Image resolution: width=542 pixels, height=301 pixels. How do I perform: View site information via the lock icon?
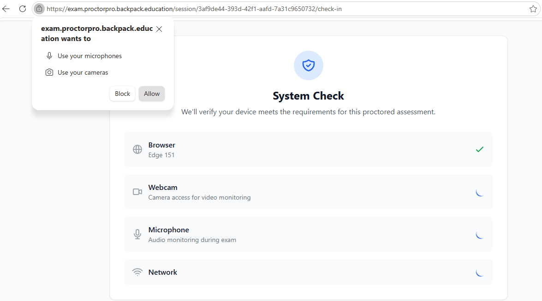pos(39,9)
